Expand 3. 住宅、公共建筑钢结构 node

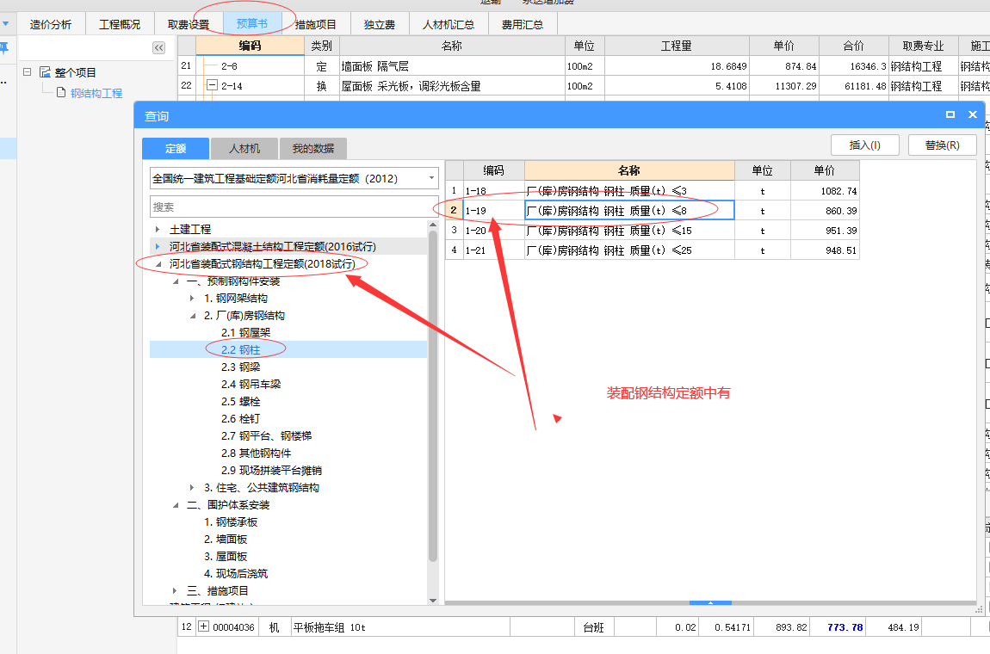(193, 487)
